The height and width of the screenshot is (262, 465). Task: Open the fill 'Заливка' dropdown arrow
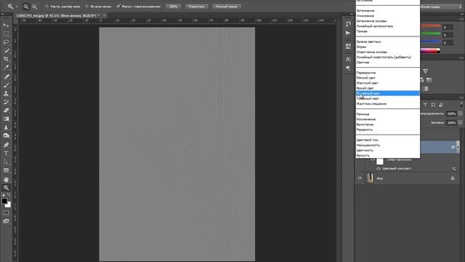coord(460,123)
